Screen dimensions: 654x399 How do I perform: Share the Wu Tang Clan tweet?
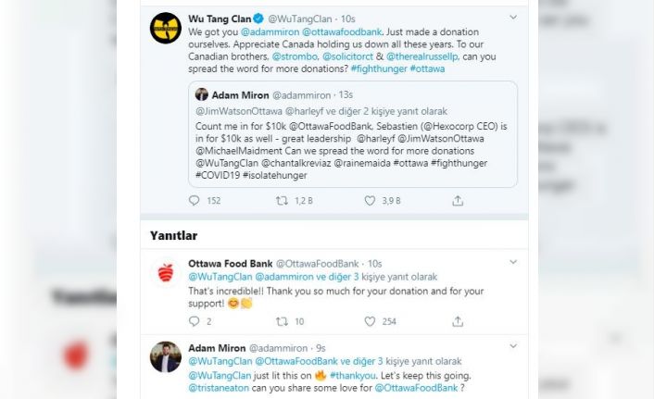458,201
